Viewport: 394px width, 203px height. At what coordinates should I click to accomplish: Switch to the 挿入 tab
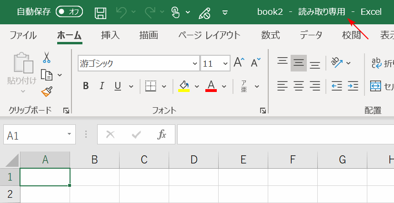(111, 35)
